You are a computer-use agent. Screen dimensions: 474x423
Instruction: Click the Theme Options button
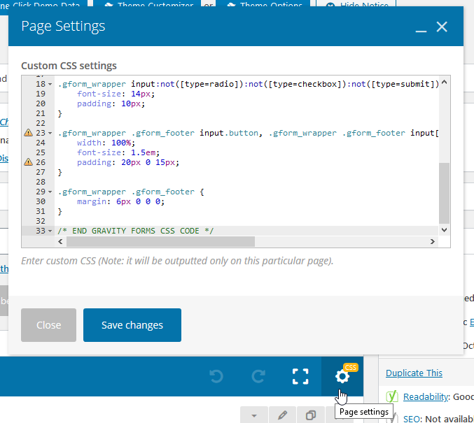[x=263, y=3]
